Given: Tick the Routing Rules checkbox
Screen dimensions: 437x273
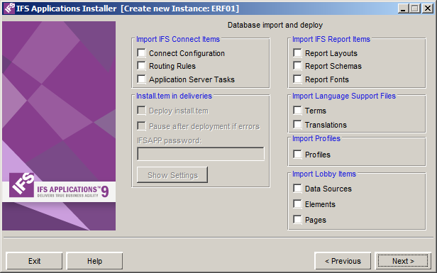Looking at the screenshot, I should (x=142, y=66).
